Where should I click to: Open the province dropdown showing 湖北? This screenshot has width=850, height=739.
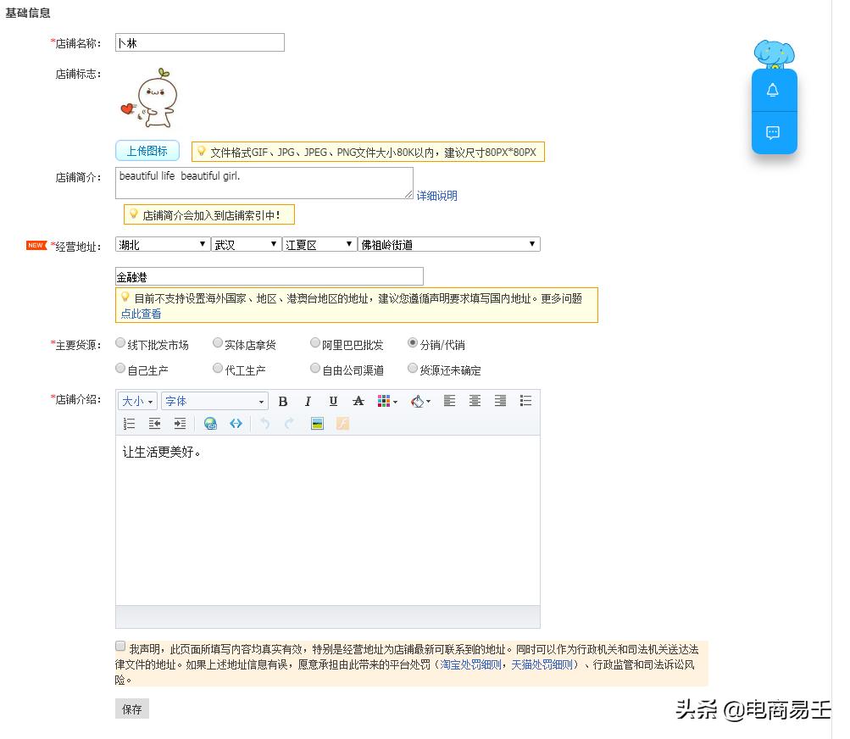pyautogui.click(x=161, y=243)
